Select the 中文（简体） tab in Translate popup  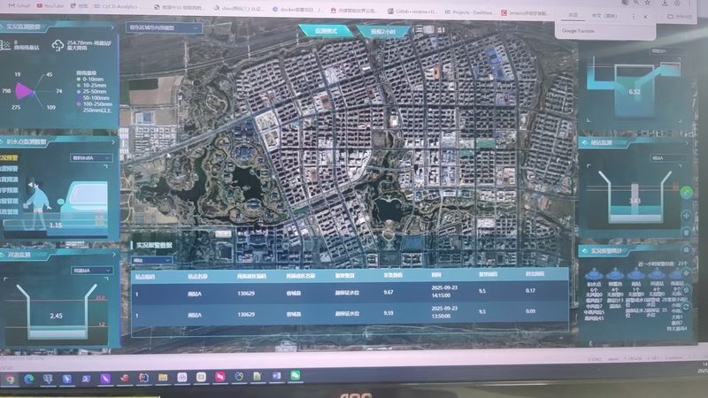tap(604, 16)
